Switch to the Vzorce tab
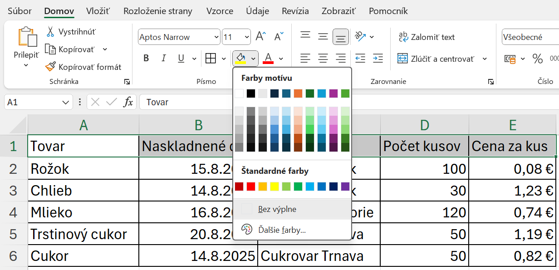Image resolution: width=559 pixels, height=270 pixels. 220,11
